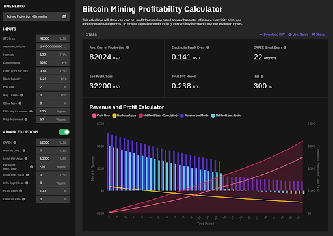Edit the CAPEX USD input field

pyautogui.click(x=53, y=142)
